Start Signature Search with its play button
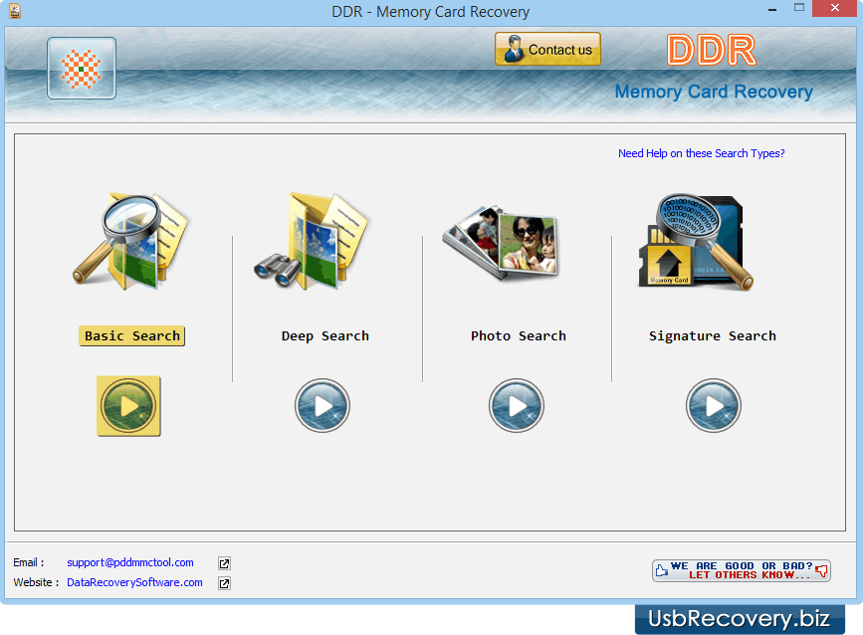 pyautogui.click(x=714, y=405)
